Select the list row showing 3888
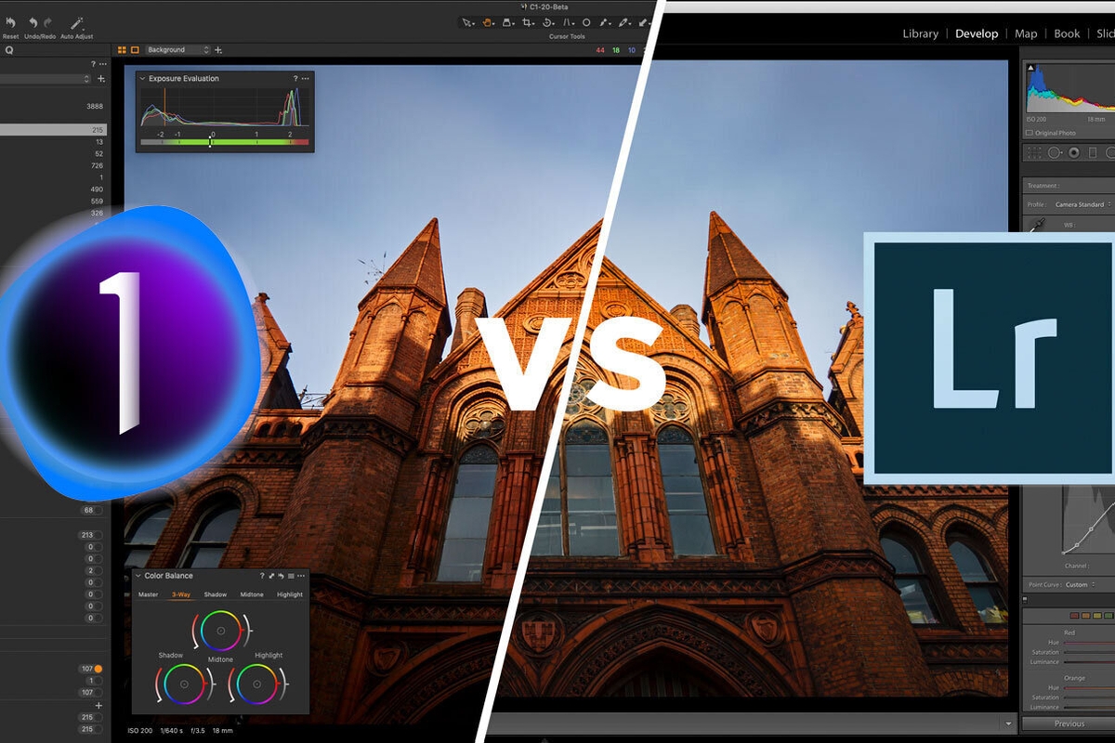This screenshot has width=1115, height=743. pos(53,107)
